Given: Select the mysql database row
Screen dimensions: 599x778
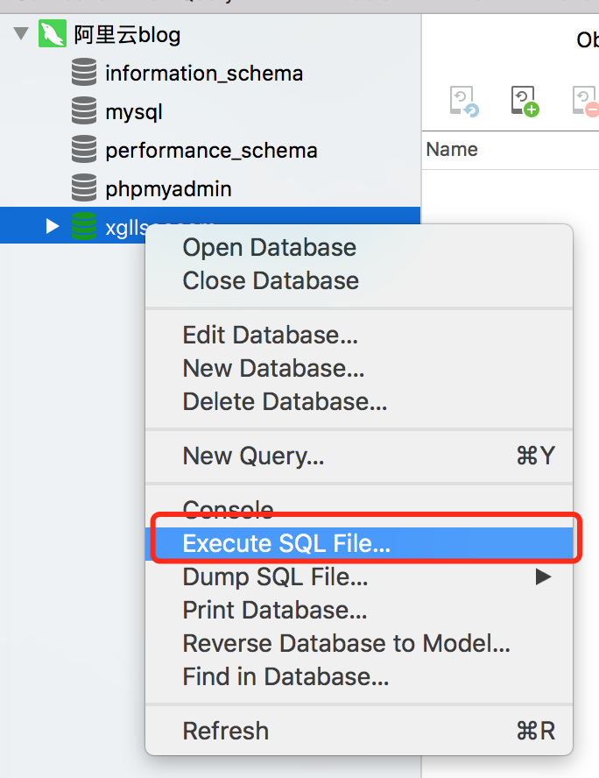Looking at the screenshot, I should point(210,111).
